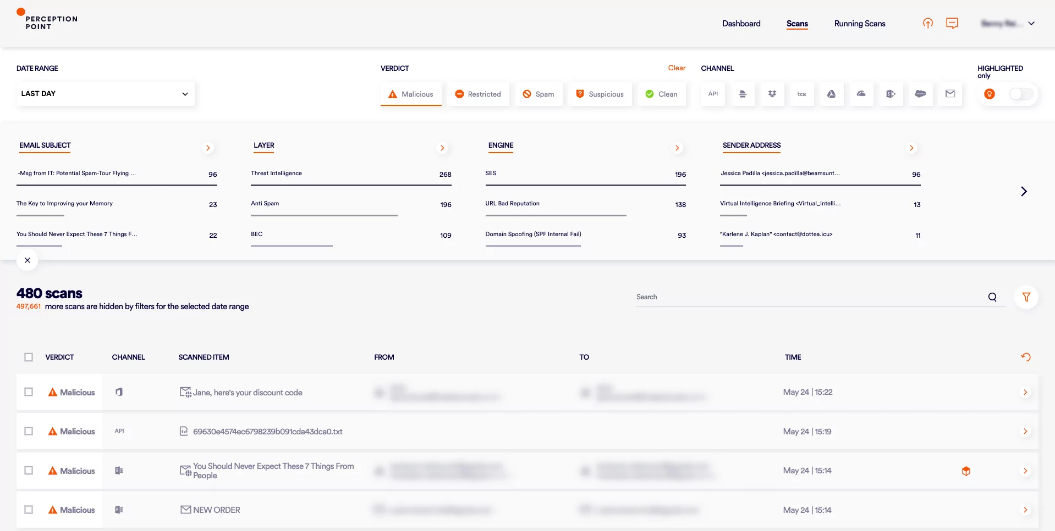Show next statistics cards
This screenshot has width=1055, height=531.
coord(1024,191)
